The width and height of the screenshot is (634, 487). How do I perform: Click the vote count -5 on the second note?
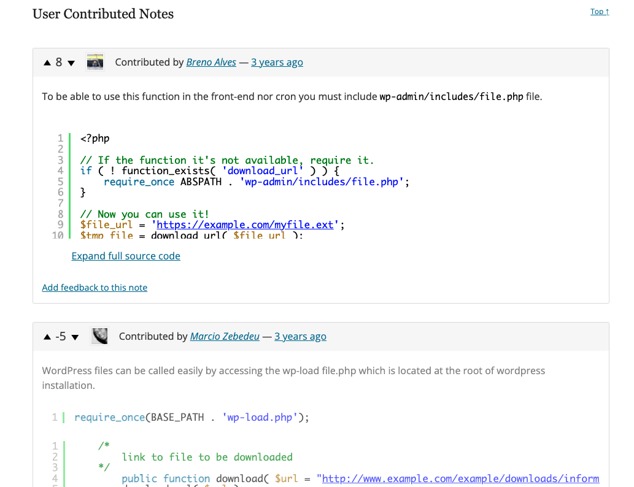[x=61, y=336]
